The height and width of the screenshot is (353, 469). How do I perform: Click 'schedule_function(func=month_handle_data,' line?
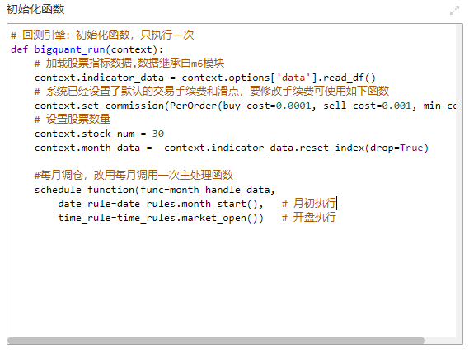point(155,190)
